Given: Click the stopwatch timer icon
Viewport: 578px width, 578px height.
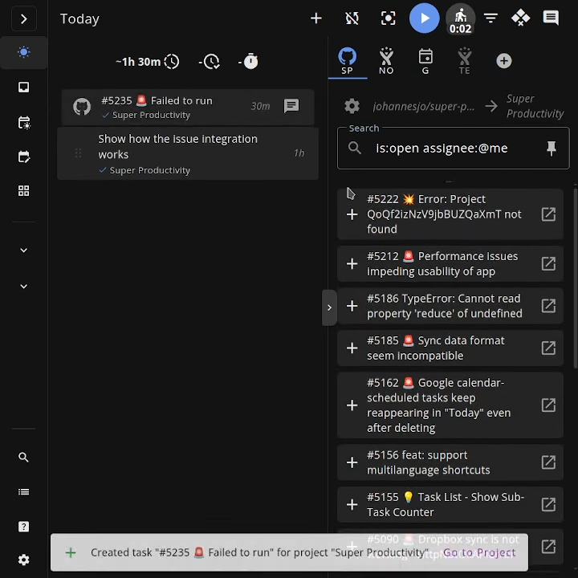Looking at the screenshot, I should tap(248, 62).
